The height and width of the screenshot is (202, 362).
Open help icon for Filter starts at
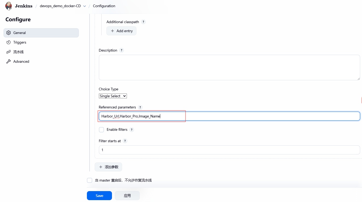point(125,141)
